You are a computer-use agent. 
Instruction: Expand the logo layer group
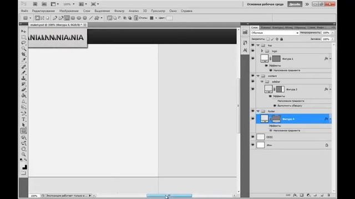262,51
